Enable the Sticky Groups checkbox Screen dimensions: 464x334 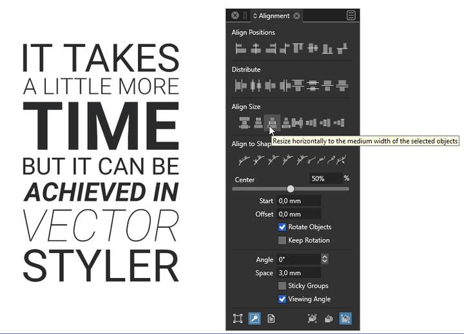pyautogui.click(x=282, y=286)
